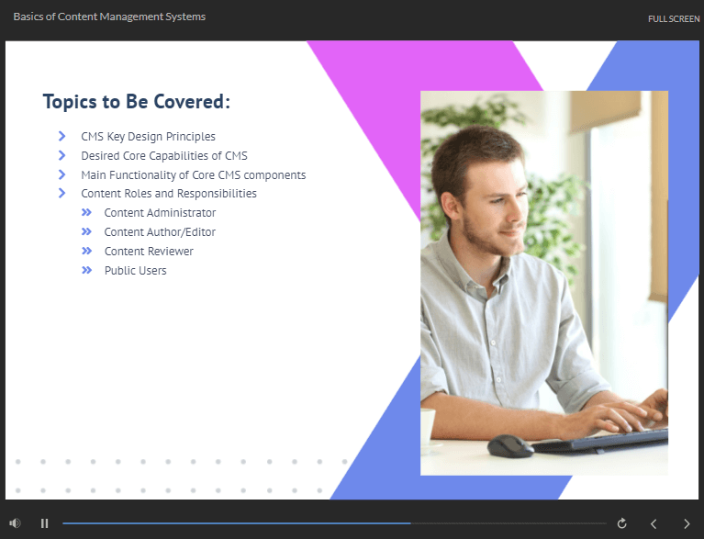Pause the slide playback
704x539 pixels.
[44, 523]
